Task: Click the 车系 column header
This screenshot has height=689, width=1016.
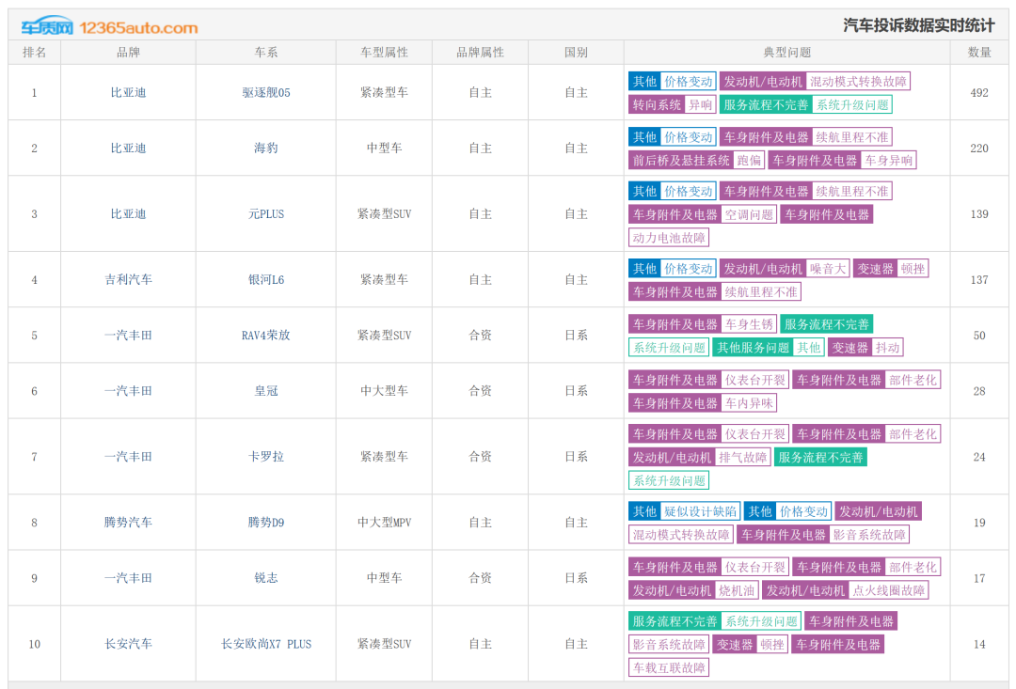Action: pyautogui.click(x=266, y=53)
